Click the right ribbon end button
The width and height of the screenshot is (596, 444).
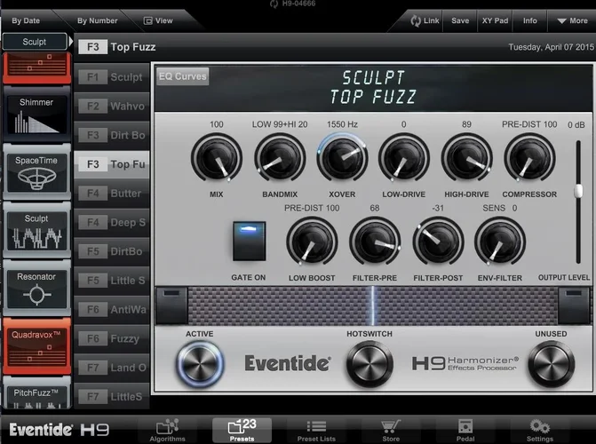coord(574,306)
